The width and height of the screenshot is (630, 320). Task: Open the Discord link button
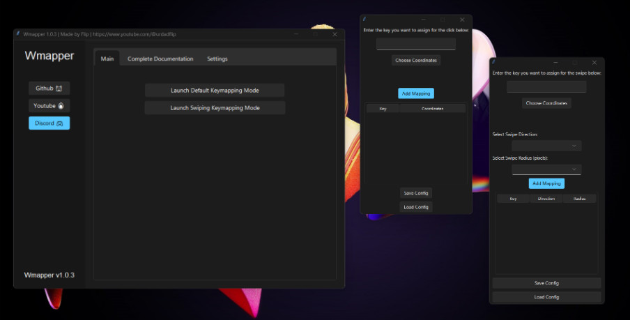(x=49, y=123)
